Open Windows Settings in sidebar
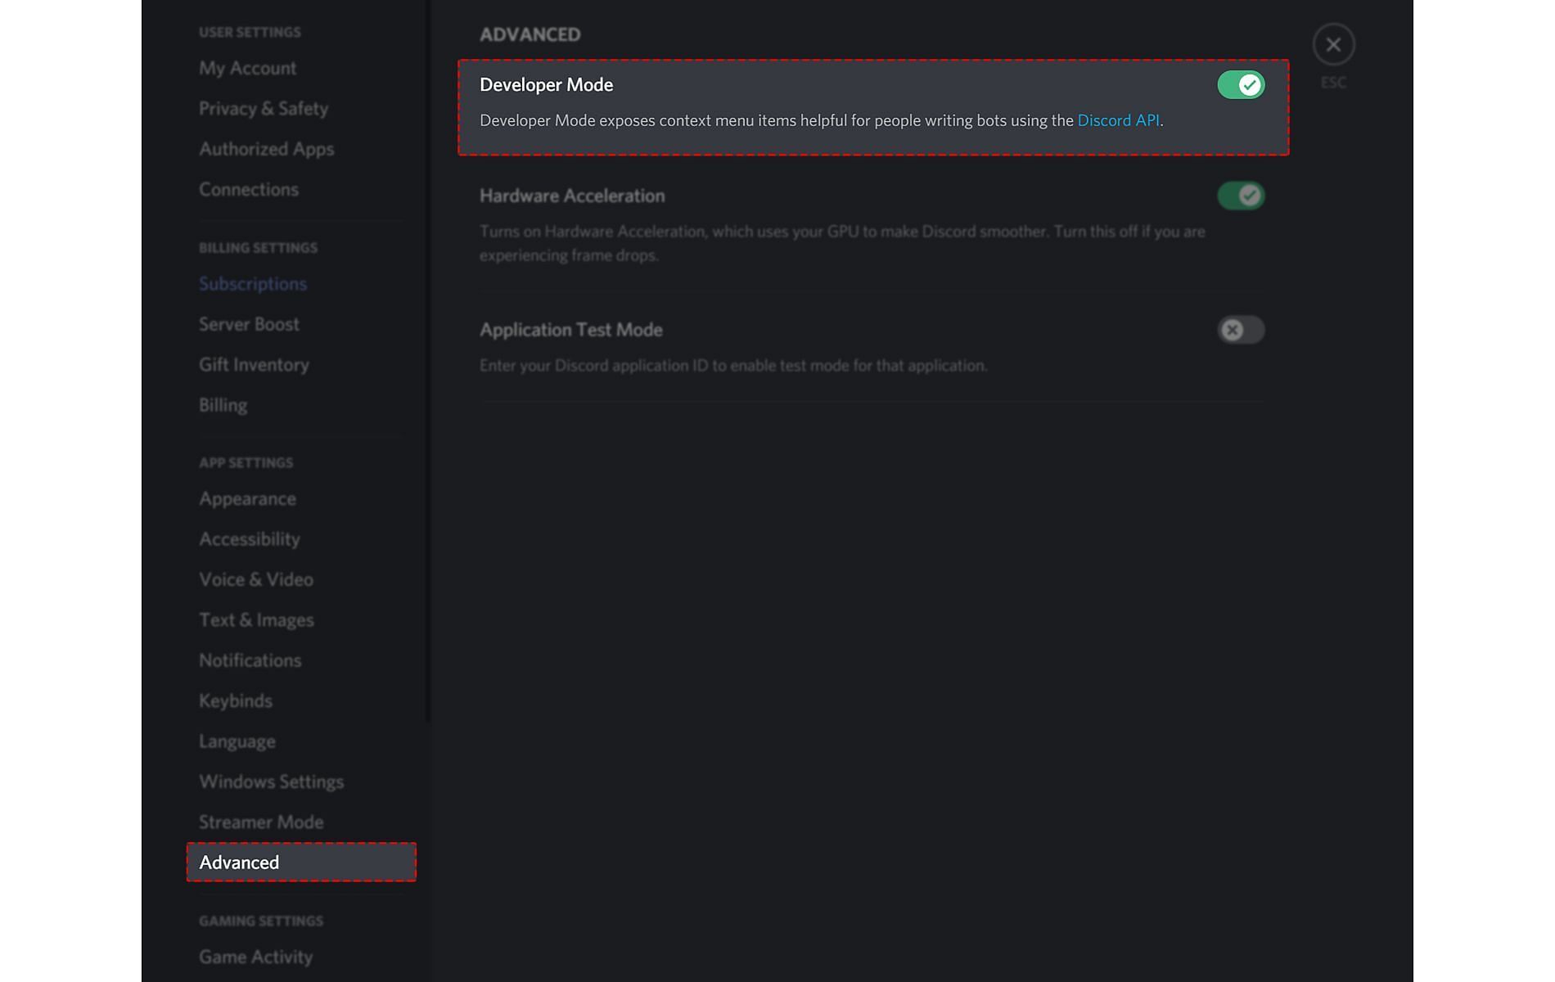Screen dimensions: 1555x982 tap(271, 782)
